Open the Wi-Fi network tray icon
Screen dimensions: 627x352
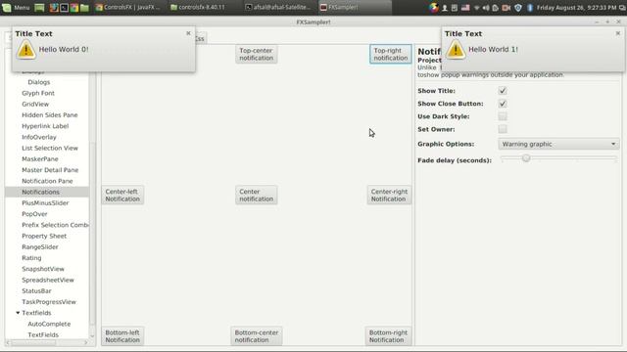coord(477,8)
